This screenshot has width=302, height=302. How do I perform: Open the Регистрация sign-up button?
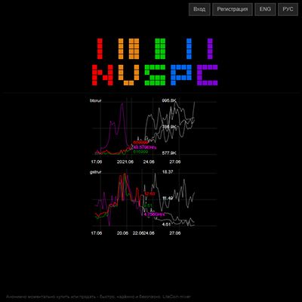tap(233, 9)
